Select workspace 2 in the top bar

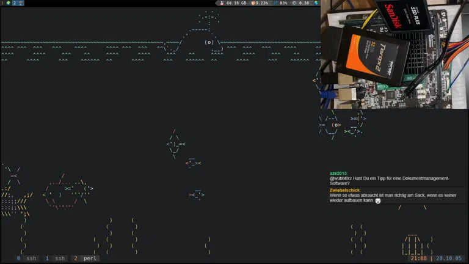pyautogui.click(x=14, y=3)
